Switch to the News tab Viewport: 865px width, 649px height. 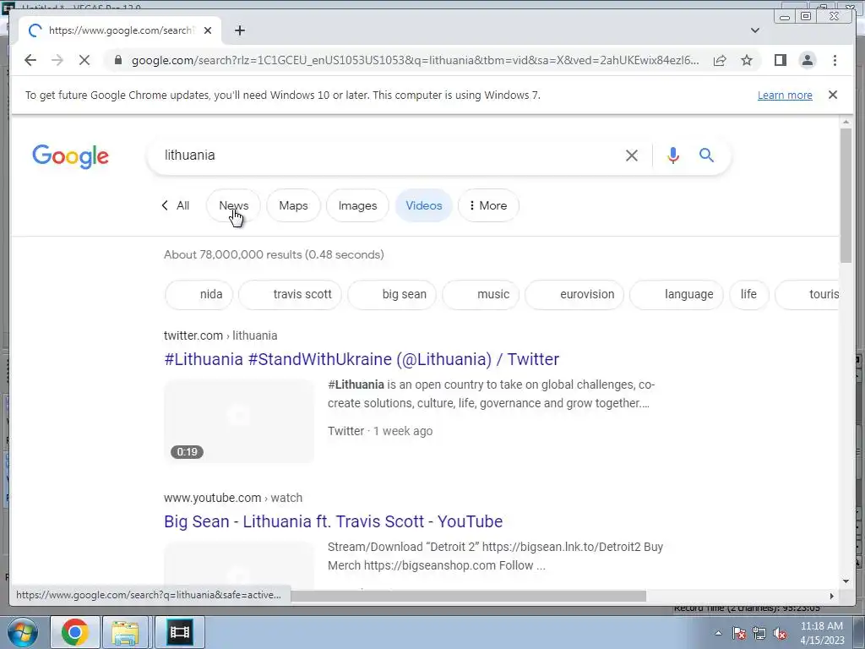(x=233, y=206)
